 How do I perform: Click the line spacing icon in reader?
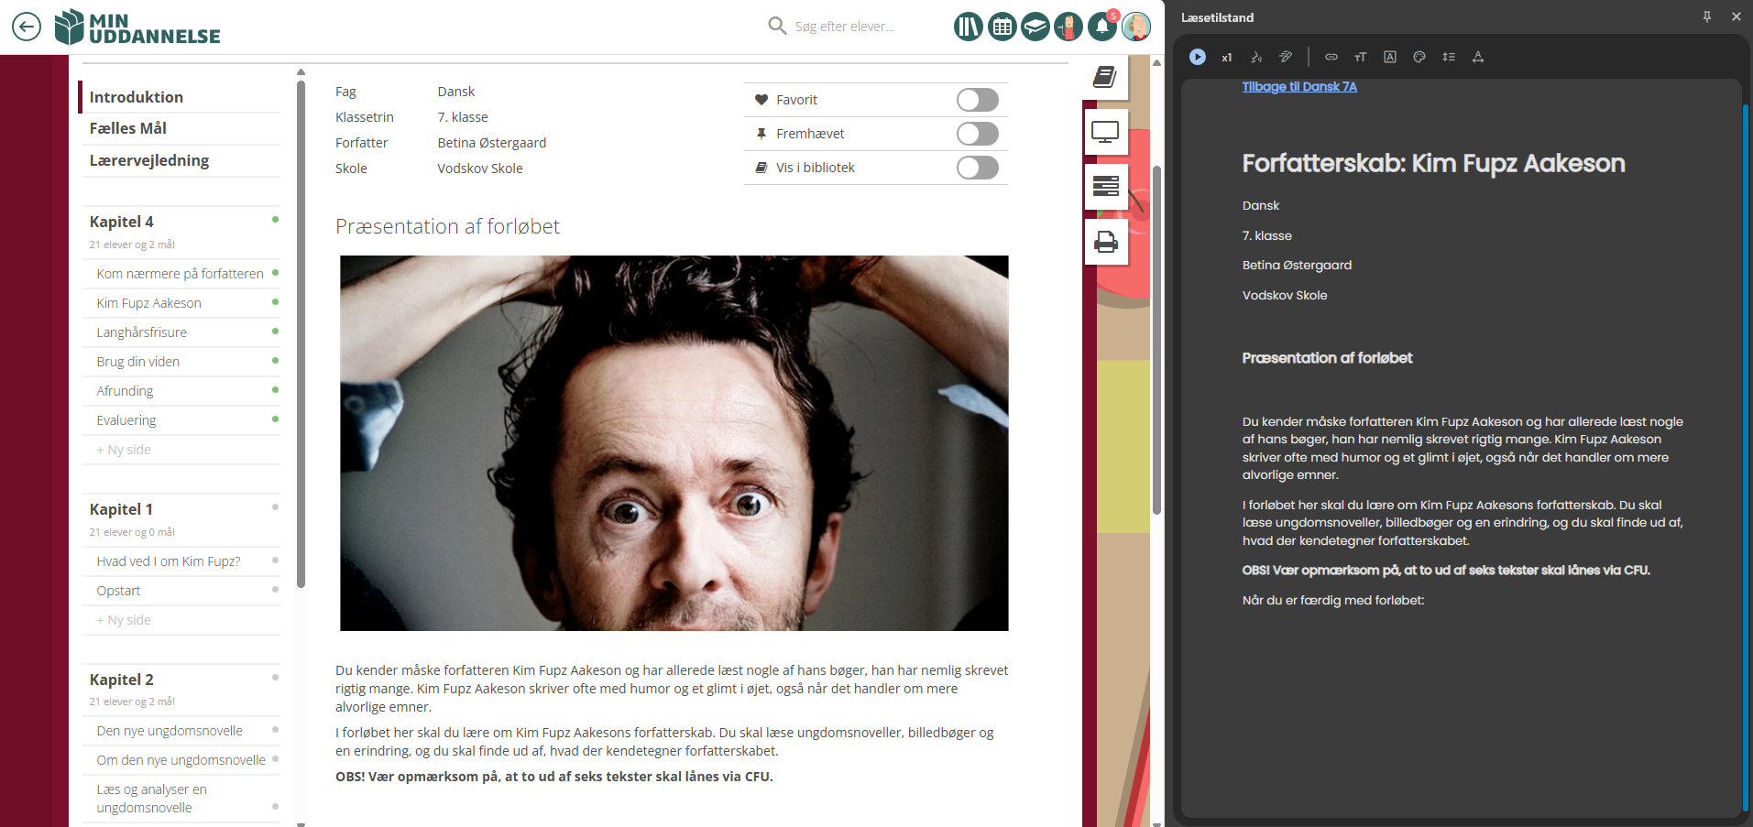pyautogui.click(x=1449, y=57)
